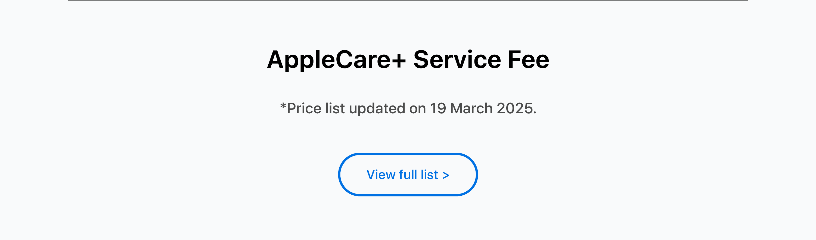Click the asterisk before Price list
The height and width of the screenshot is (240, 816).
click(283, 106)
